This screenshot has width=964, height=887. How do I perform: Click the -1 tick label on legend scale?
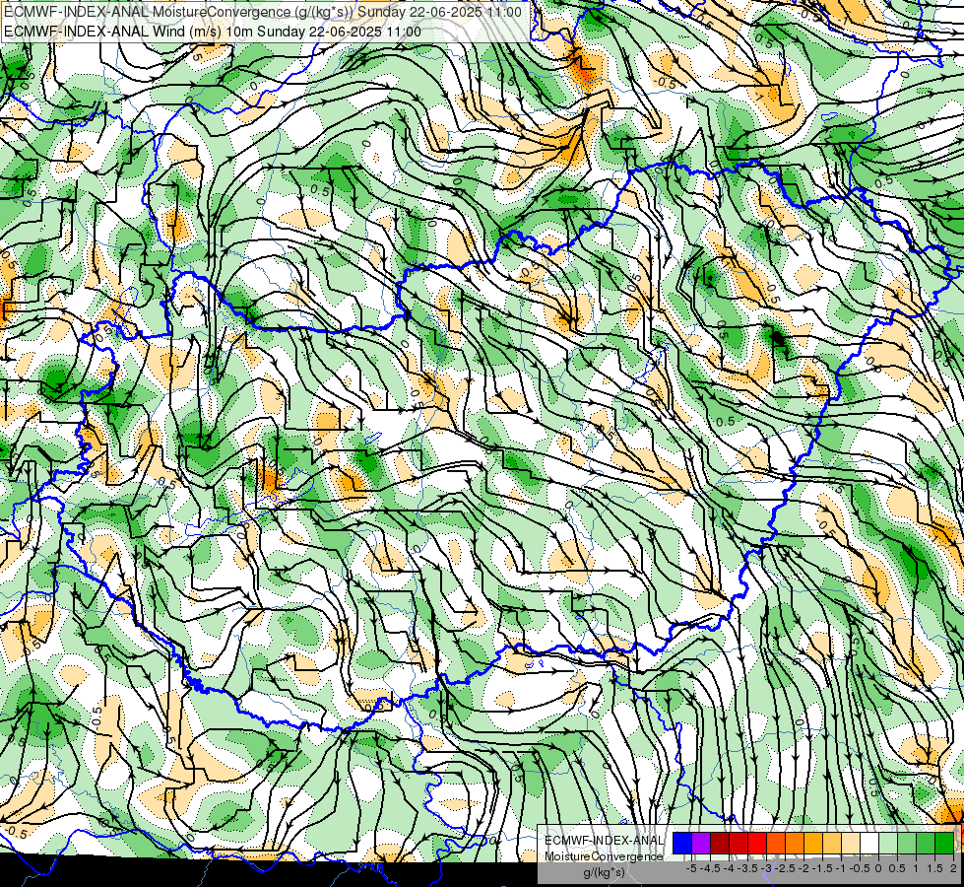tap(841, 868)
